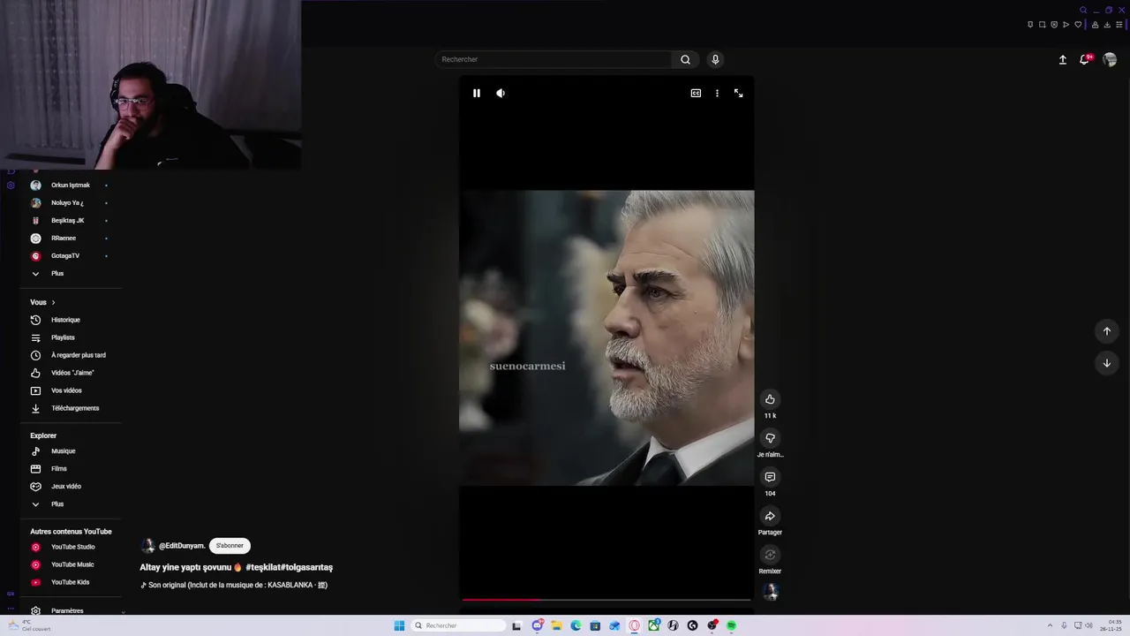Open the Windows Start menu
1130x636 pixels.
[399, 625]
